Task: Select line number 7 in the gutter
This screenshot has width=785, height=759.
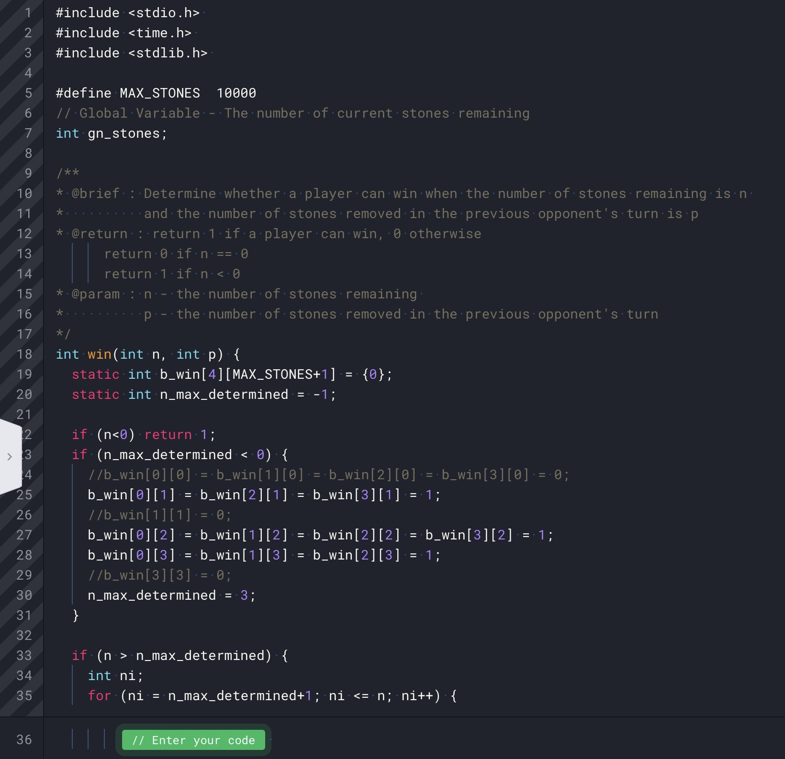Action: (x=27, y=133)
